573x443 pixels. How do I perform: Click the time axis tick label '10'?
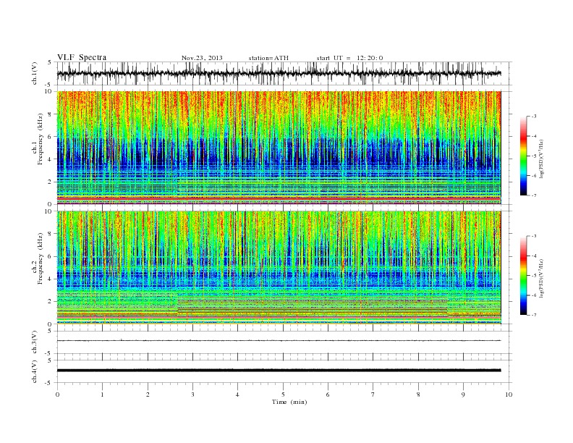click(509, 395)
